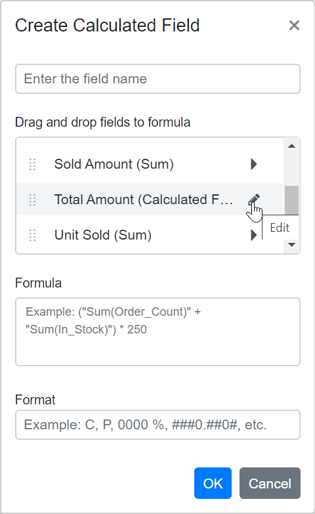Select the Unit Sold (Sum) field row
Viewport: 315px width, 514px height.
(150, 235)
